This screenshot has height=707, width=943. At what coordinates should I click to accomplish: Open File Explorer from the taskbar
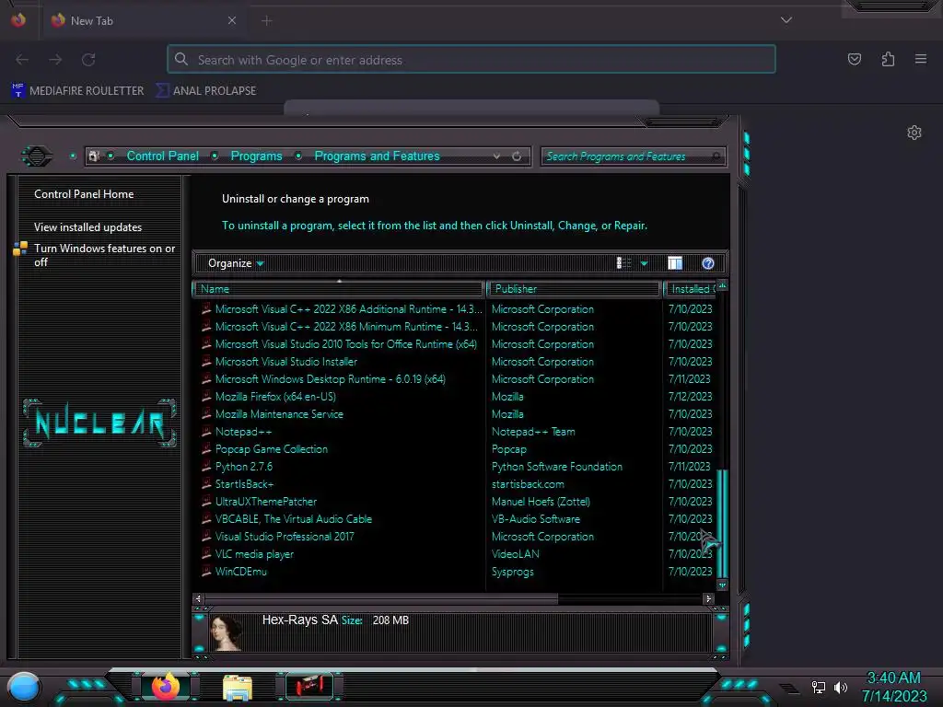pos(238,687)
